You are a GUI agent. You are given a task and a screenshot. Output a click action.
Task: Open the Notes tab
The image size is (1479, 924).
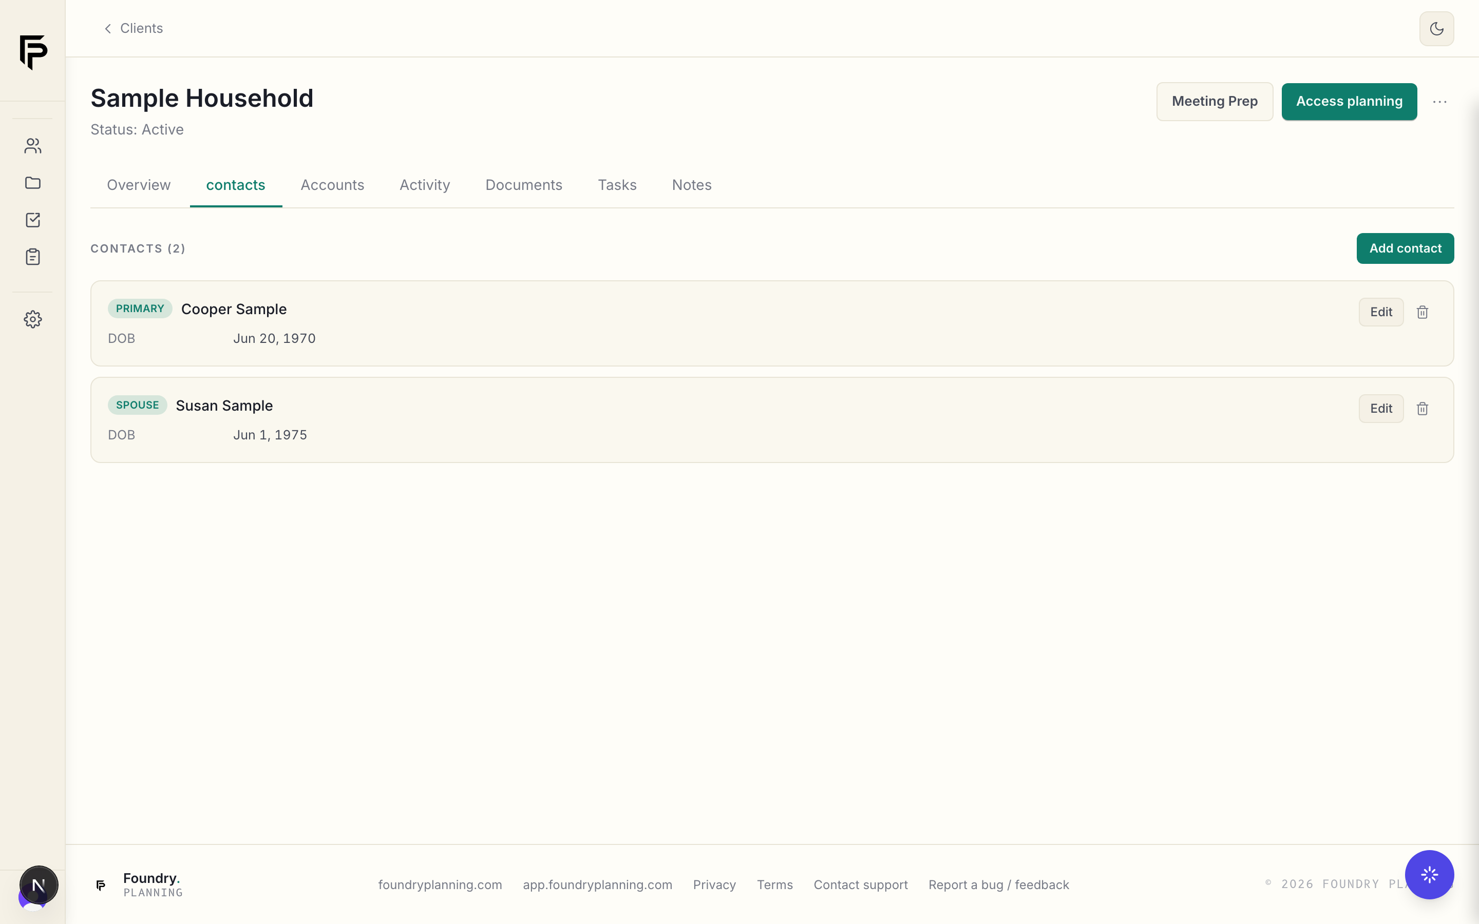point(691,185)
